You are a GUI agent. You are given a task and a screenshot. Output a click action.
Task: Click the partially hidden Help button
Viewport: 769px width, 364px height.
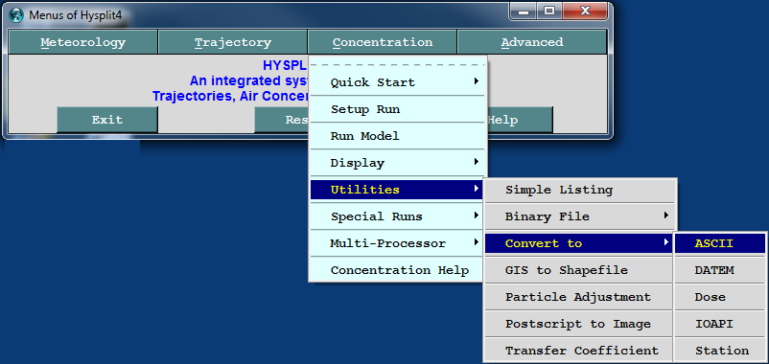pyautogui.click(x=520, y=120)
